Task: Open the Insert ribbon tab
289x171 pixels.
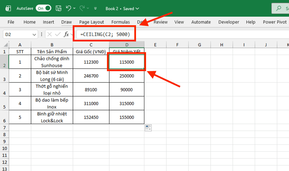Action: (x=48, y=22)
